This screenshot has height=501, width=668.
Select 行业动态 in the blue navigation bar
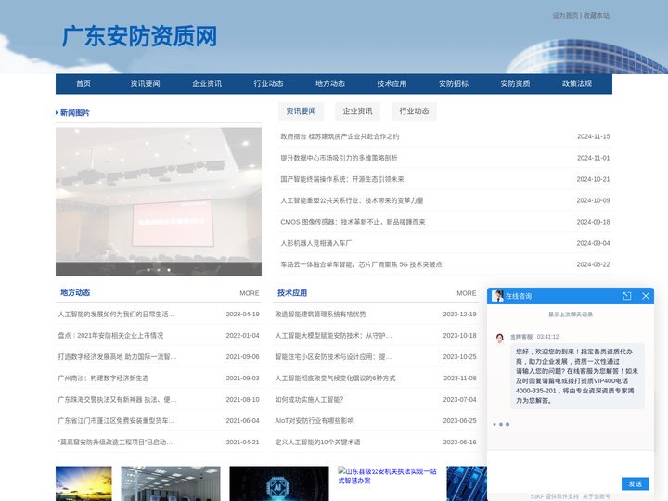(x=268, y=83)
